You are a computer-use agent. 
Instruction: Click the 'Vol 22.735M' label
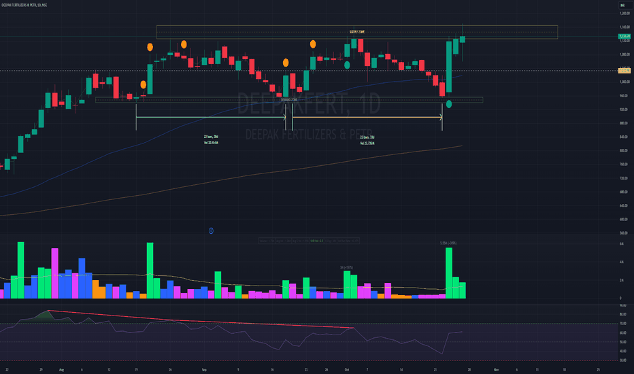pyautogui.click(x=367, y=143)
